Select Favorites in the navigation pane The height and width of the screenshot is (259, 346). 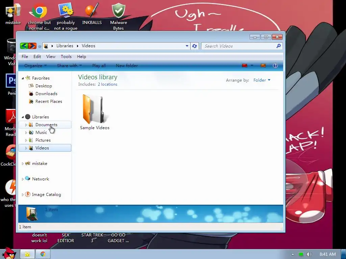41,78
